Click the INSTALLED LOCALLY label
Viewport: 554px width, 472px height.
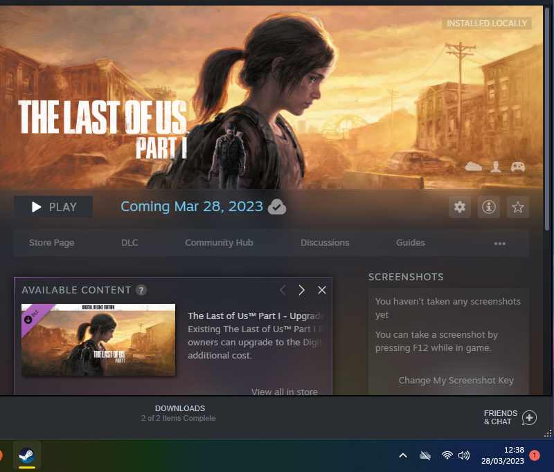pos(487,24)
